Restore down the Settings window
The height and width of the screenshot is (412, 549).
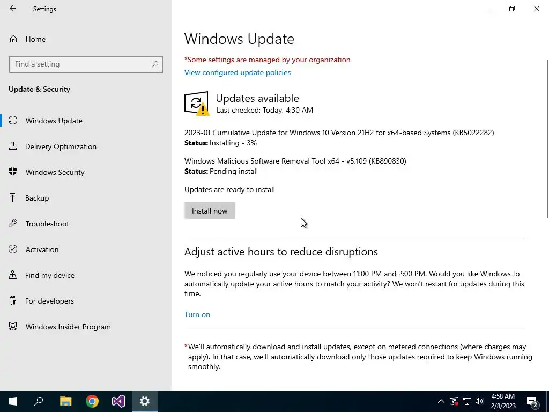[x=512, y=9]
